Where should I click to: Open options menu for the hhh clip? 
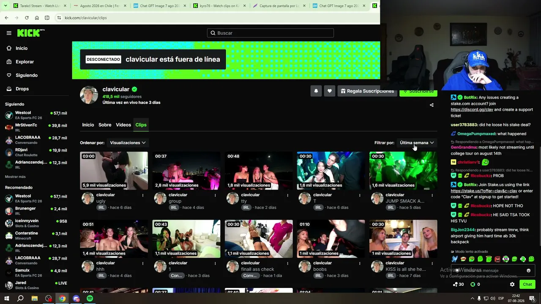(143, 263)
